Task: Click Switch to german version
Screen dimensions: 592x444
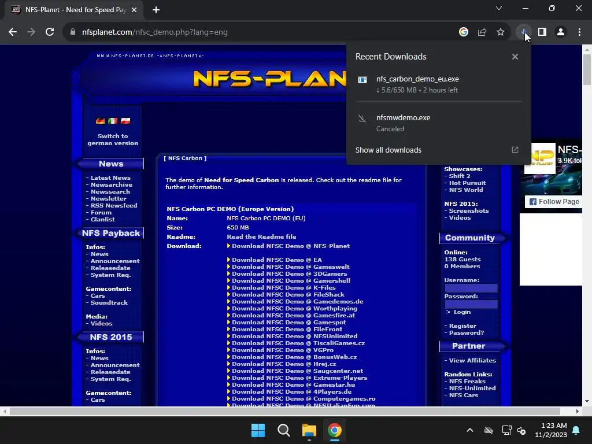Action: 113,140
